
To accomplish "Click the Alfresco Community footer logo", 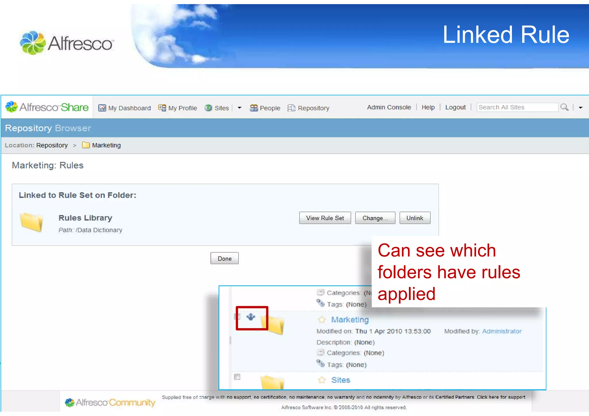I will [110, 402].
